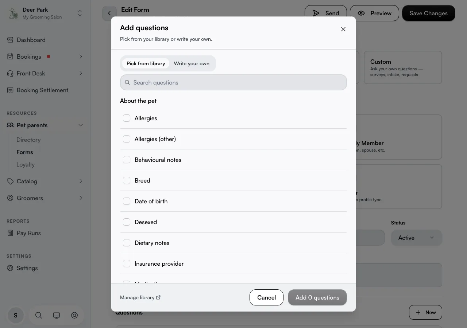
Task: Click the Deer Park salon logo
Action: (13, 13)
